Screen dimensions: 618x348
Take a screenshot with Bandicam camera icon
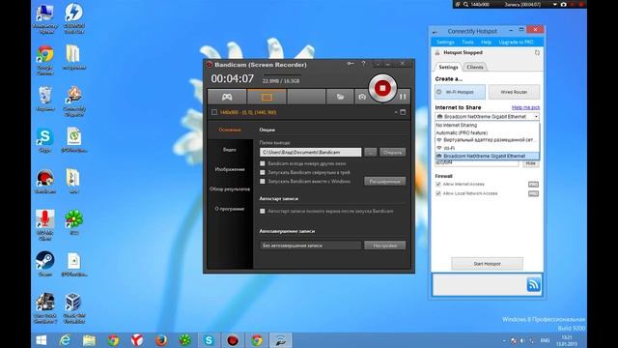(x=362, y=97)
